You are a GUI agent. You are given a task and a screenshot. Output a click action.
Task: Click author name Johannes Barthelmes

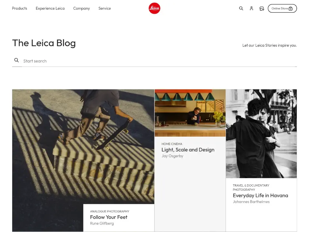pyautogui.click(x=251, y=202)
